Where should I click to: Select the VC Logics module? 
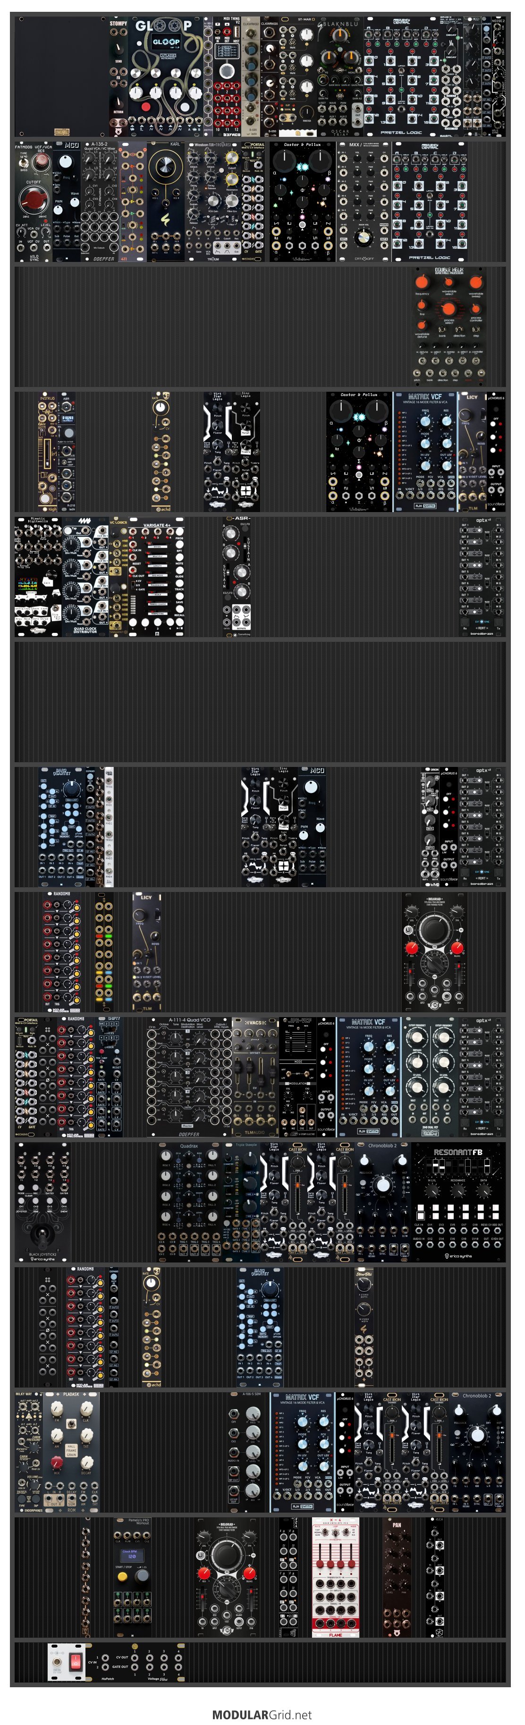(x=118, y=577)
